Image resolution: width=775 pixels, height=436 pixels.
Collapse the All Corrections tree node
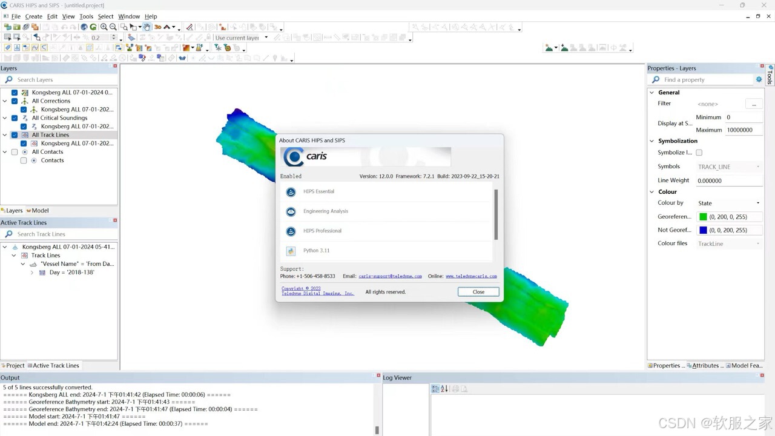pyautogui.click(x=5, y=101)
